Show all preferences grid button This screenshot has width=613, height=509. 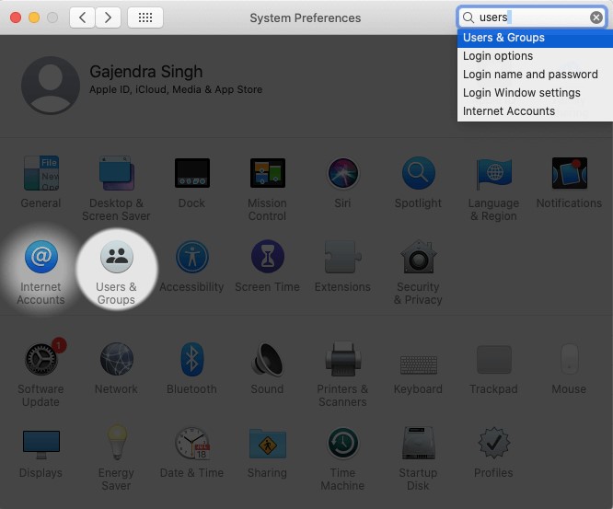tap(145, 17)
